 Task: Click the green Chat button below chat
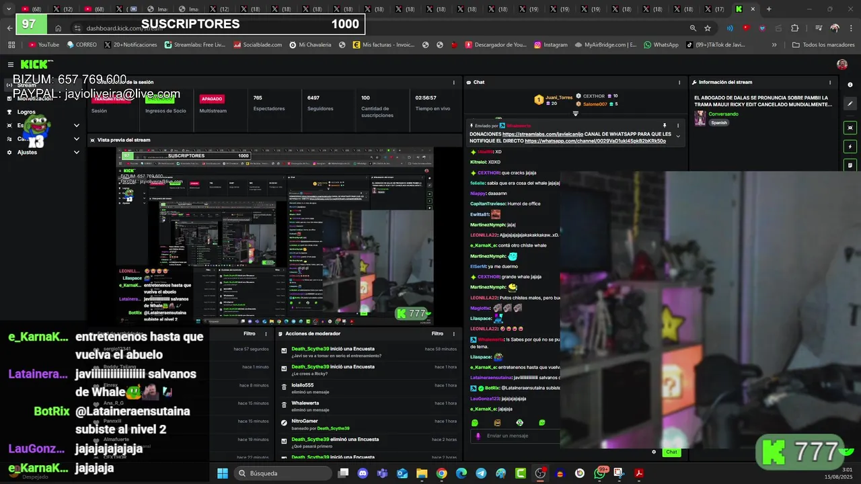pyautogui.click(x=671, y=452)
